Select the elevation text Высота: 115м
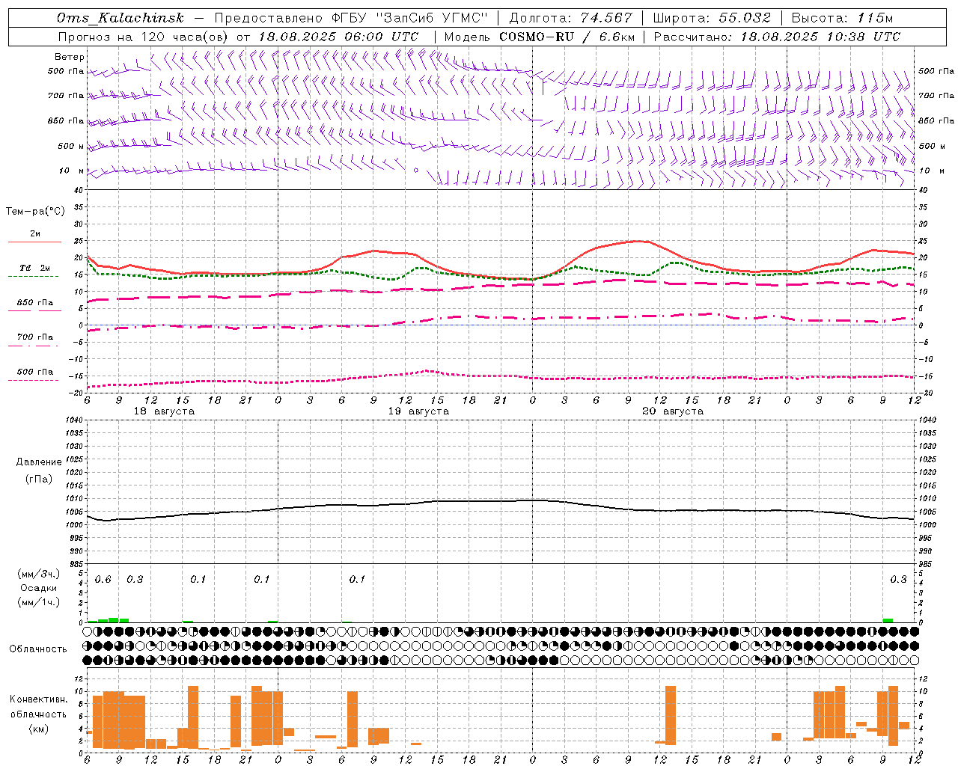This screenshot has height=766, width=958. pos(842,18)
